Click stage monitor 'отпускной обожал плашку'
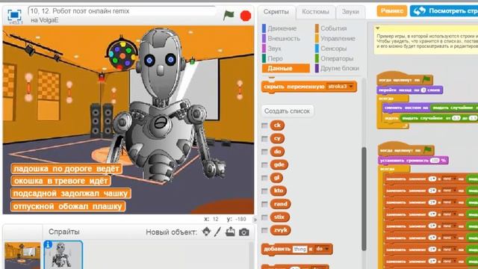 pos(68,206)
